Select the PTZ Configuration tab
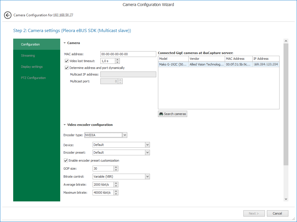 pos(37,78)
